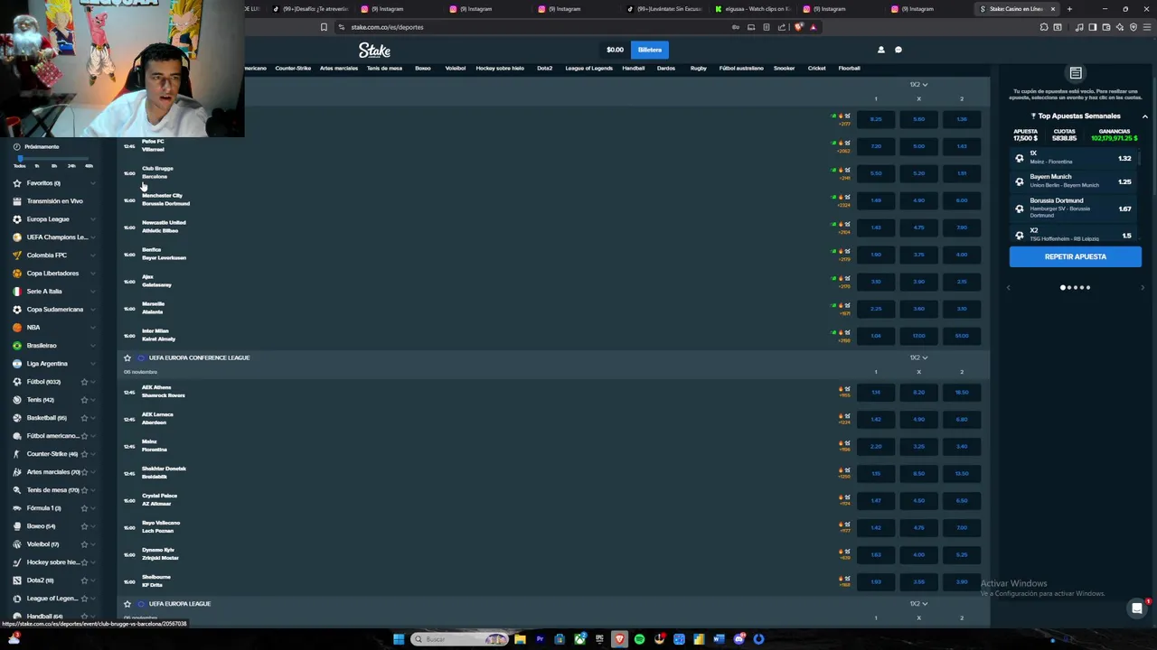Open Word from the taskbar
Screen dimensions: 1157x650
tap(719, 639)
